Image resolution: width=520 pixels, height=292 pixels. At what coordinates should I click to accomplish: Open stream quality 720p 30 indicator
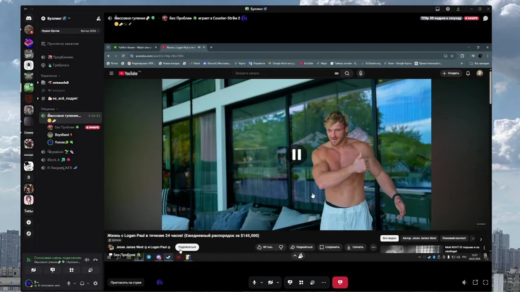[441, 18]
